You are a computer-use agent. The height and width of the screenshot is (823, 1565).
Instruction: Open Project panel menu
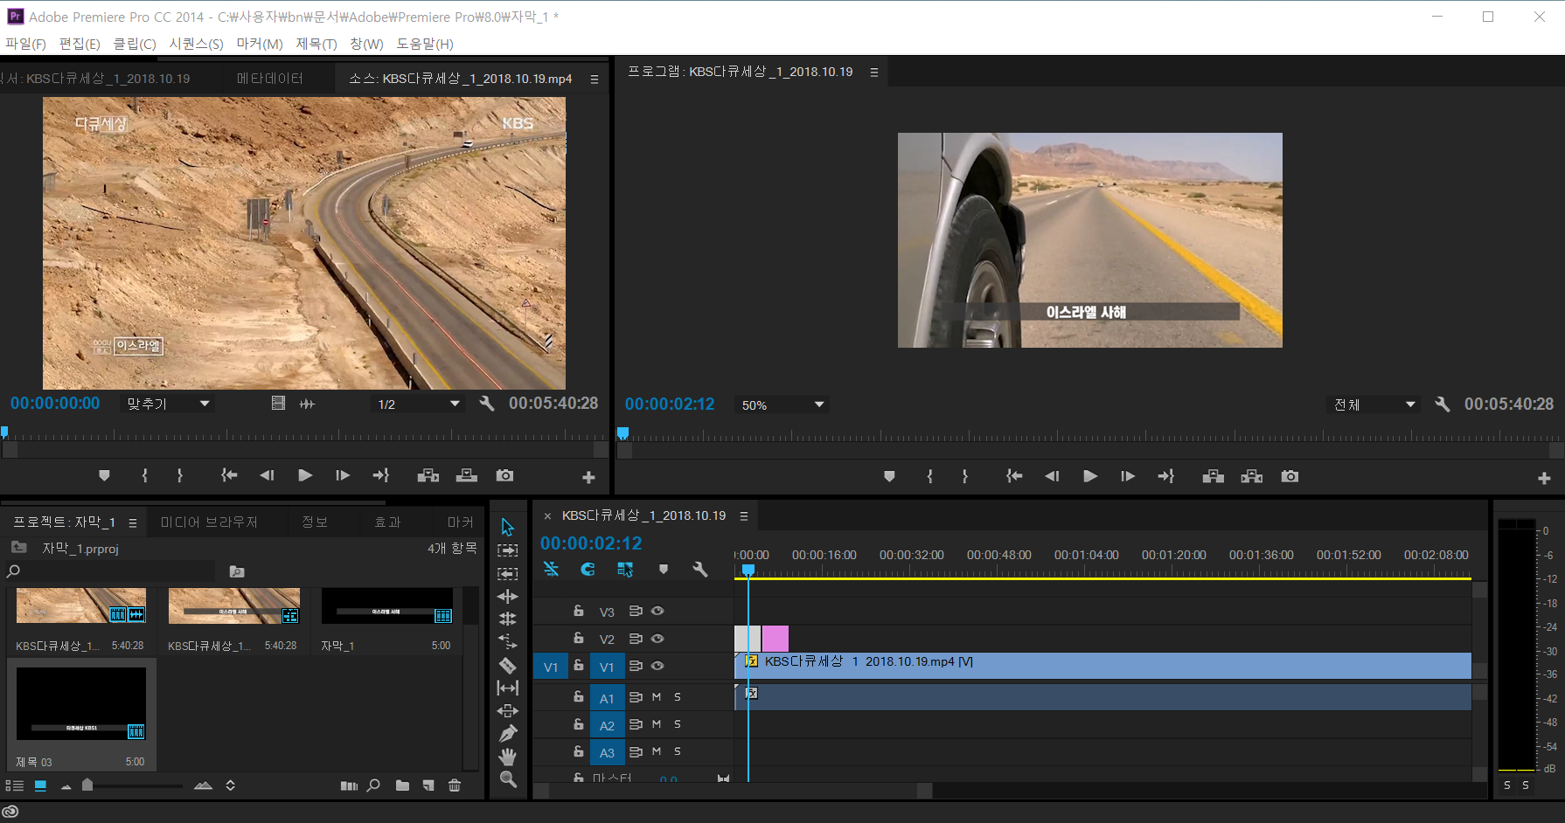133,522
